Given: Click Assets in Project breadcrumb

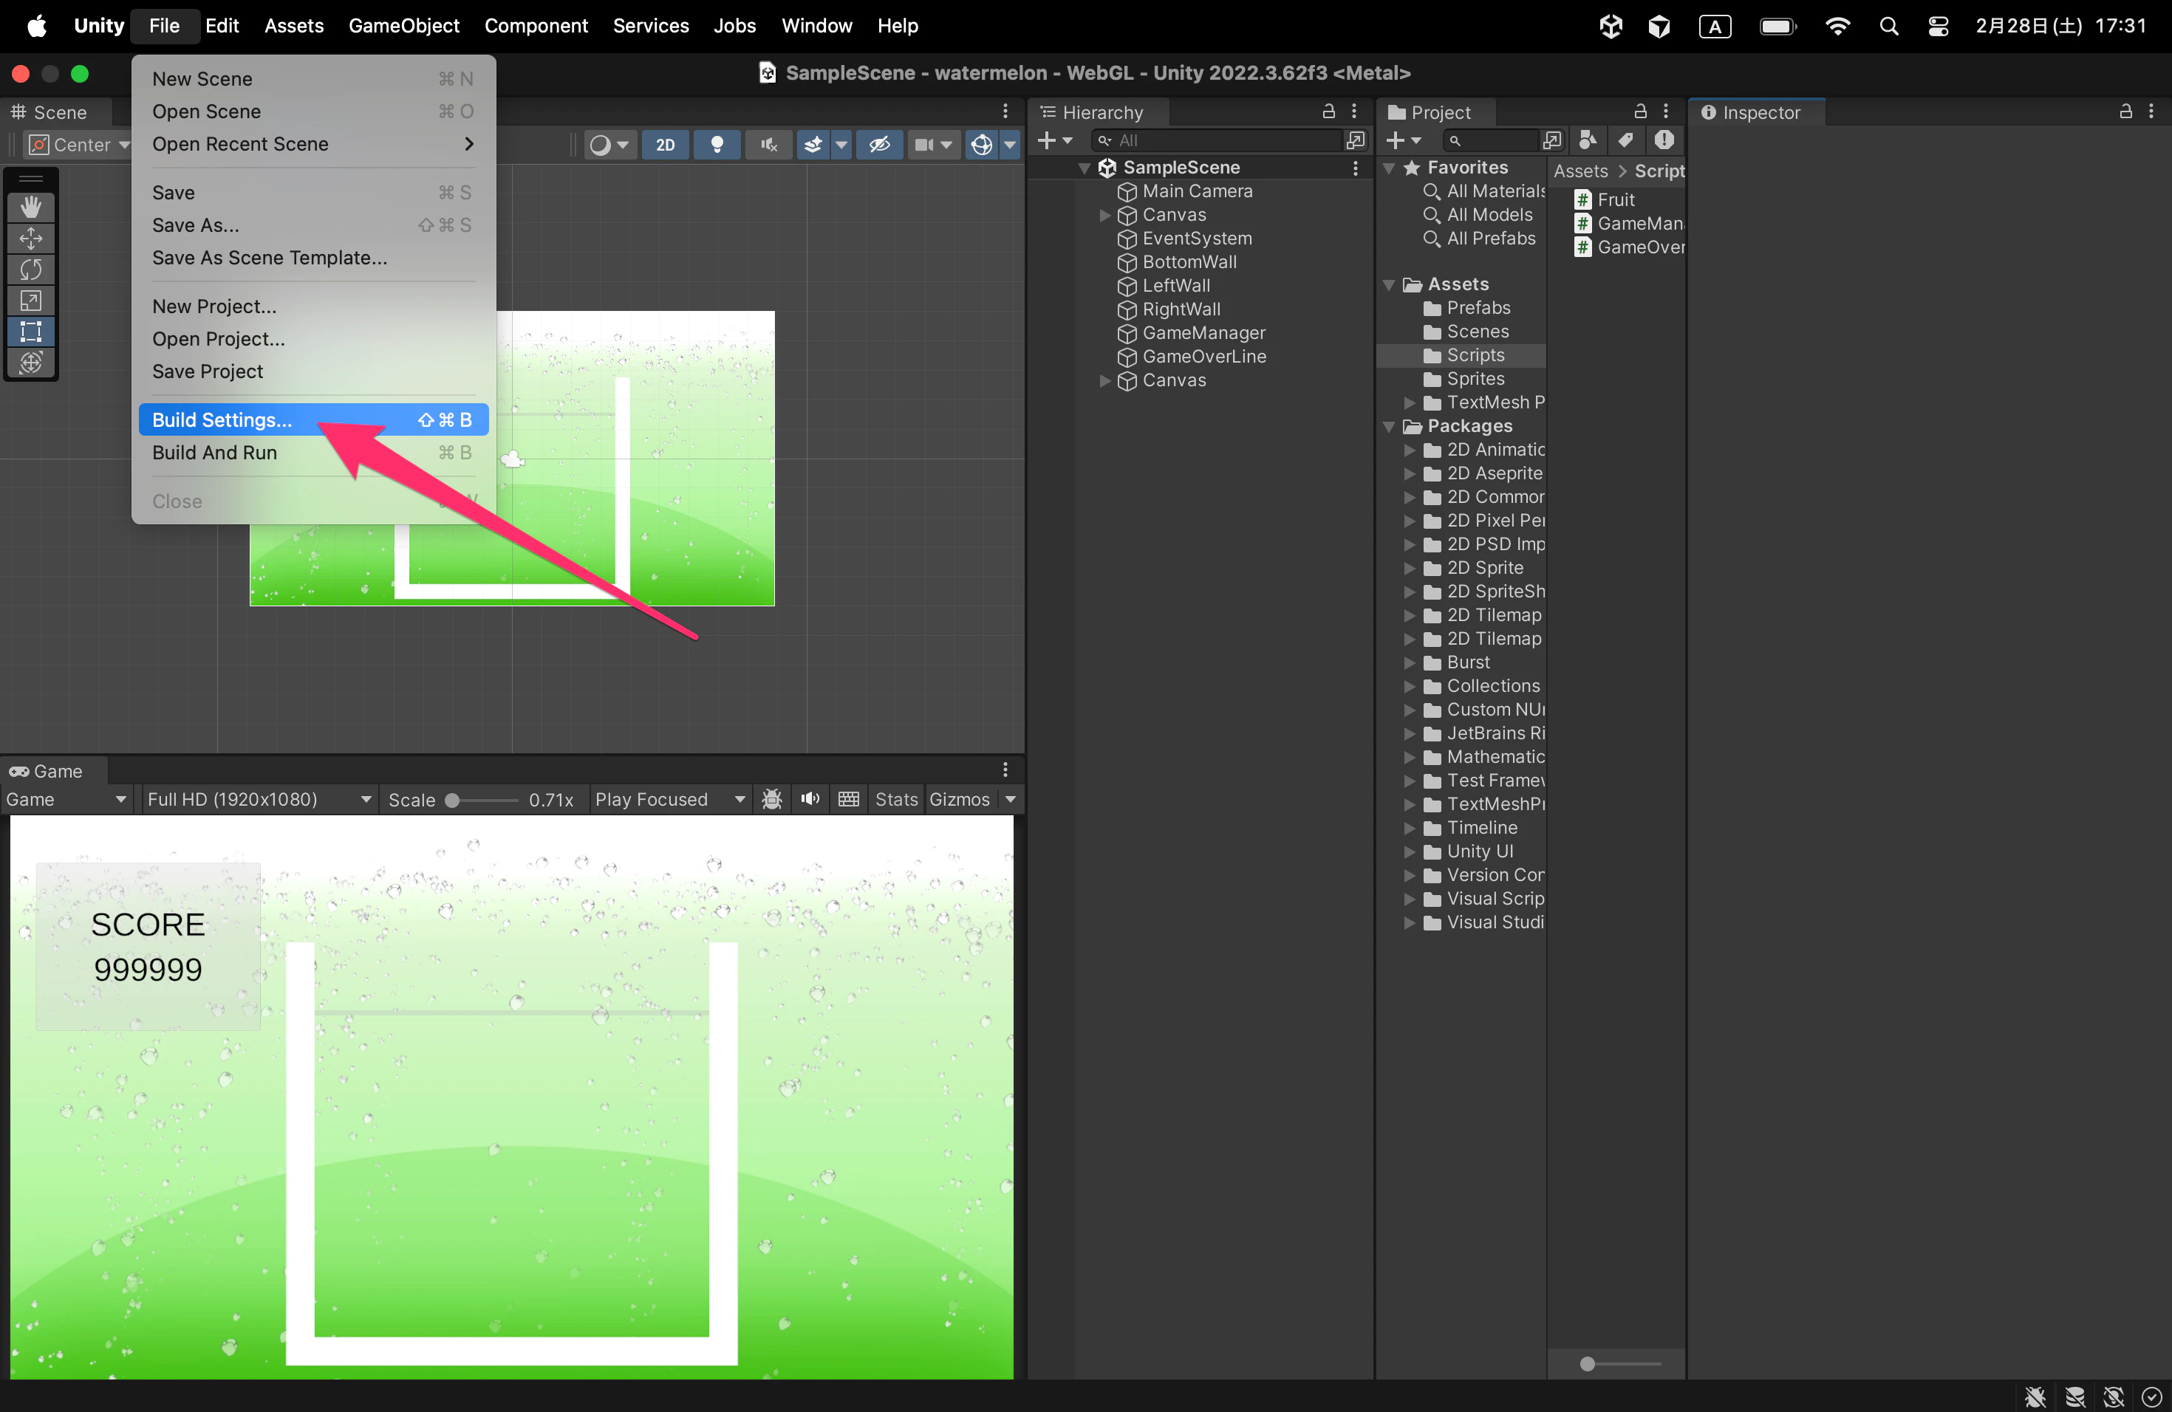Looking at the screenshot, I should click(x=1581, y=171).
